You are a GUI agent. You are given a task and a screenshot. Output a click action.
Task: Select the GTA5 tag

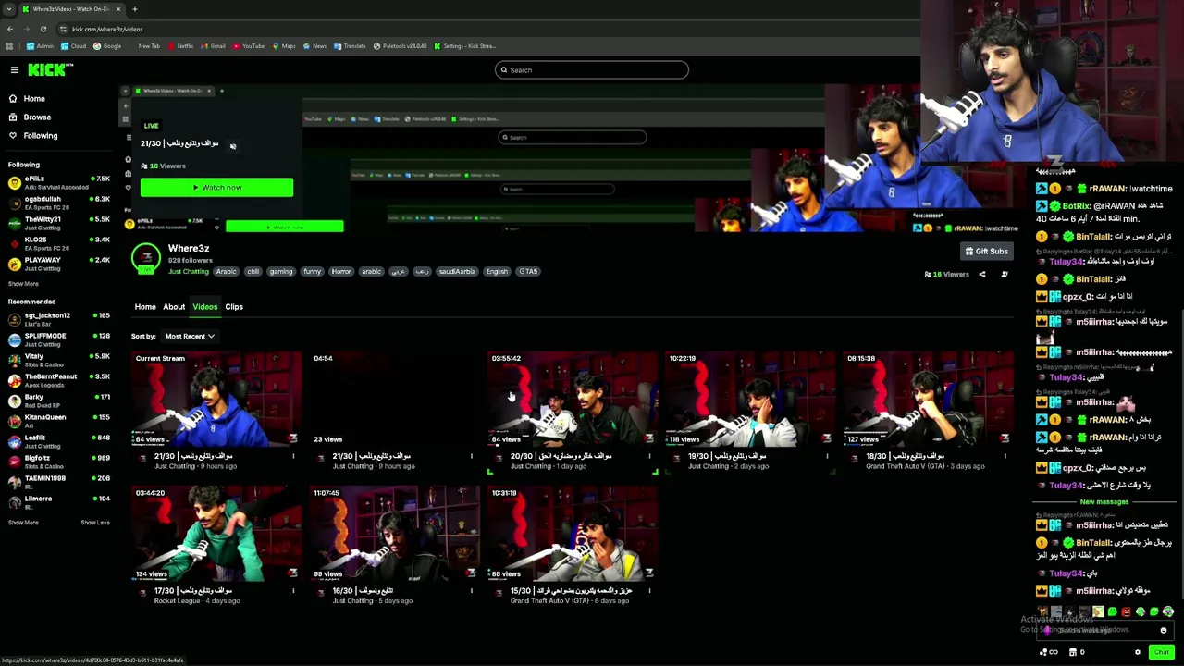coord(528,272)
